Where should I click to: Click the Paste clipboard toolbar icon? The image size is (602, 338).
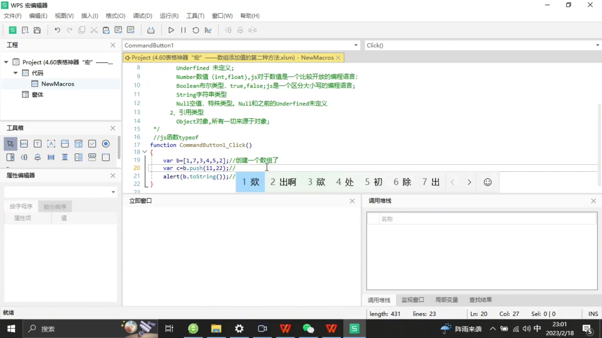(x=106, y=30)
